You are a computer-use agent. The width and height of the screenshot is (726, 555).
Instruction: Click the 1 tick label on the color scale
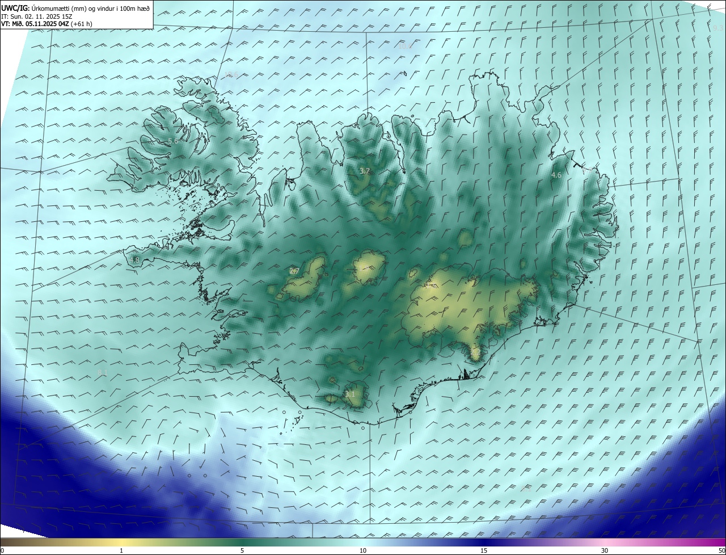(x=121, y=550)
